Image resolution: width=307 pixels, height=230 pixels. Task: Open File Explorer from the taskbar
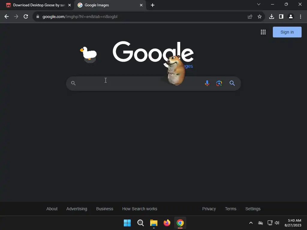(154, 223)
